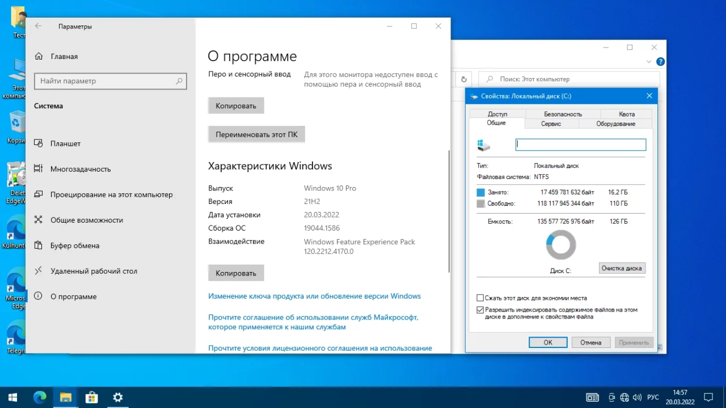Image resolution: width=726 pixels, height=408 pixels.
Task: Click the gray Свободно color swatch
Action: point(481,203)
